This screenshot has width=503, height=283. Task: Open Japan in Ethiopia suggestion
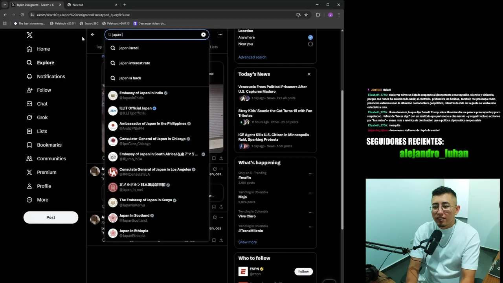pyautogui.click(x=156, y=233)
